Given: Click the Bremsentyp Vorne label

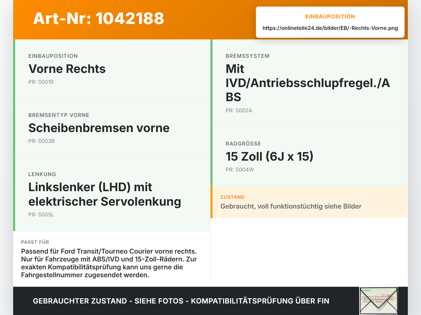Looking at the screenshot, I should coord(59,115).
